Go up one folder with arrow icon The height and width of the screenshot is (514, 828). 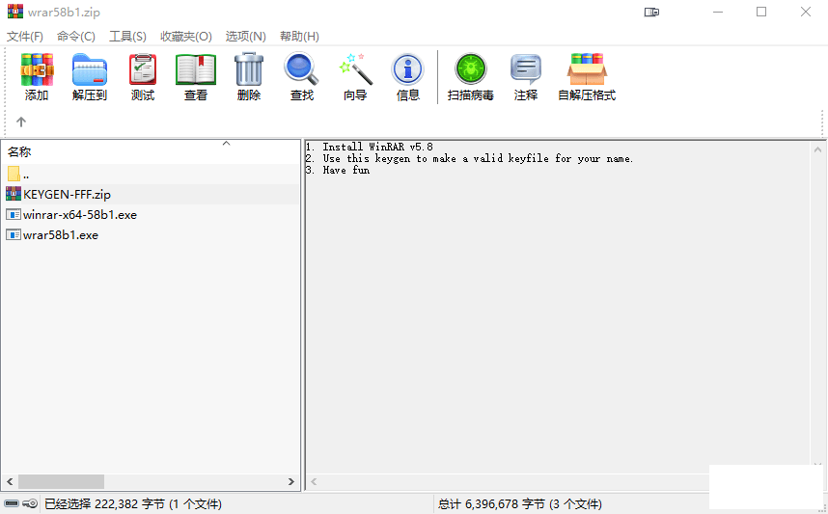click(x=21, y=122)
